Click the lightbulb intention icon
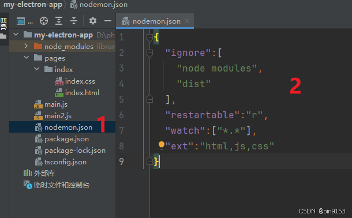This screenshot has height=218, width=352. click(162, 145)
